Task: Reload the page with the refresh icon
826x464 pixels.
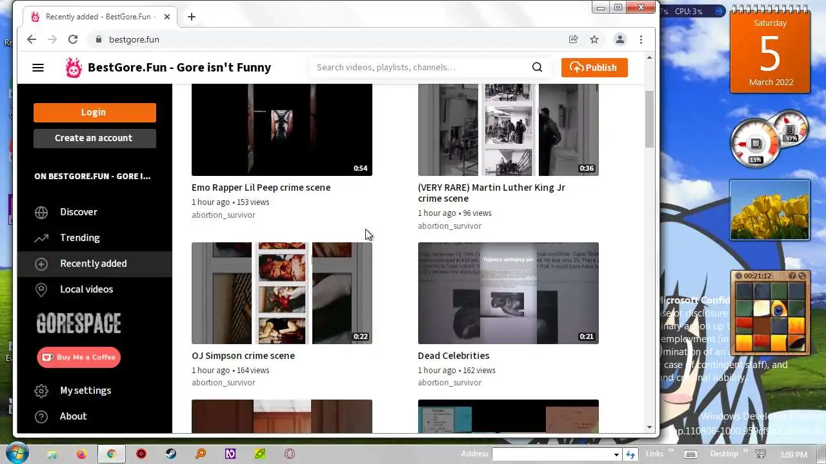Action: (x=73, y=39)
